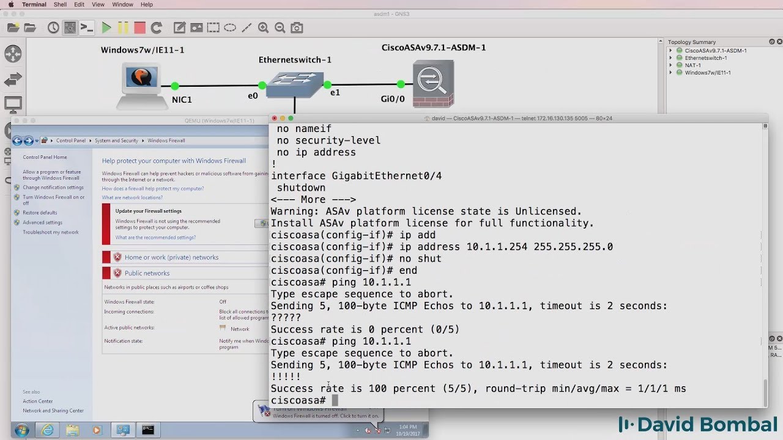Select the draw ellipse tool
This screenshot has height=440, width=783.
tap(229, 28)
